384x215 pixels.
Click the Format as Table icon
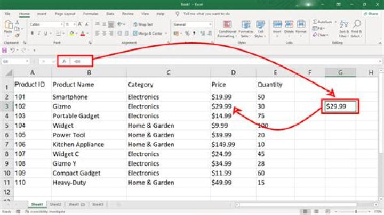[245, 24]
